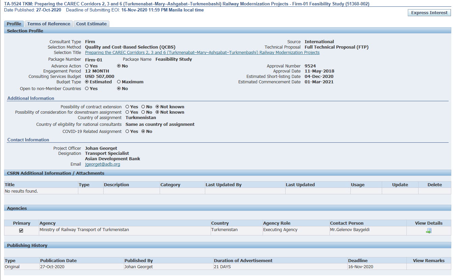453x280 pixels.
Task: Switch to the Terms of Reference tab
Action: [x=49, y=24]
